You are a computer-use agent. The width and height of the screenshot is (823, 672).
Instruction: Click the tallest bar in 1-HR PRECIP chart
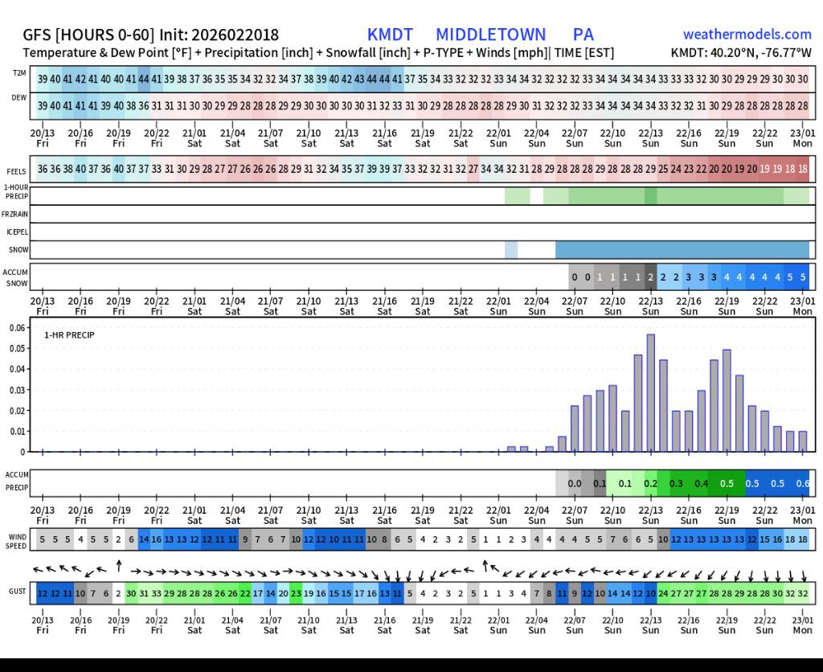[650, 393]
